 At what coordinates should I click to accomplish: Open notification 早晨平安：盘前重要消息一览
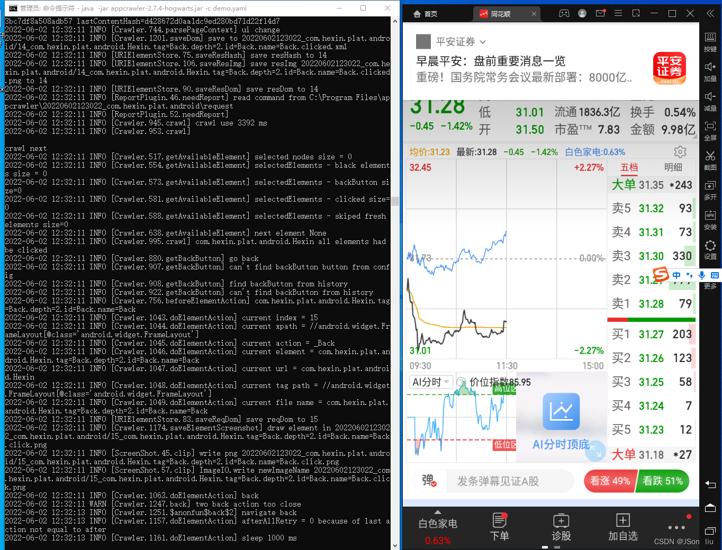(x=491, y=61)
